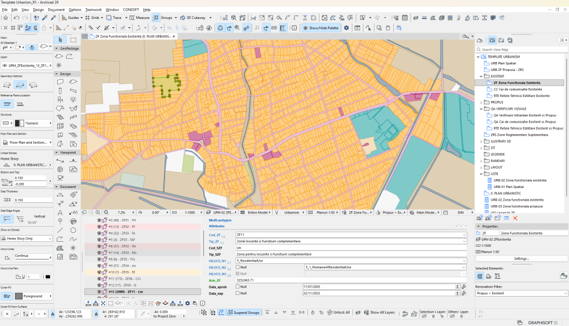This screenshot has width=569, height=326.
Task: Select the Marquee tool
Action: (73, 39)
